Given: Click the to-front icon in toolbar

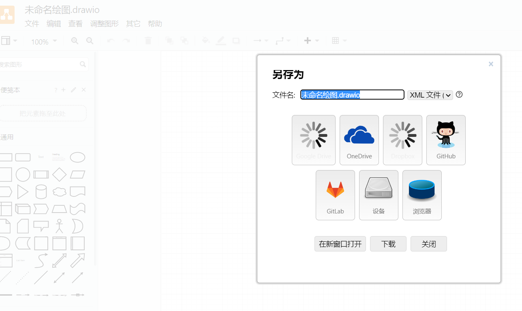Looking at the screenshot, I should tap(169, 40).
